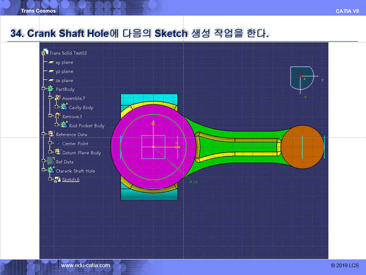366x275 pixels.
Task: Collapse the PartBody tree node
Action: (x=43, y=89)
